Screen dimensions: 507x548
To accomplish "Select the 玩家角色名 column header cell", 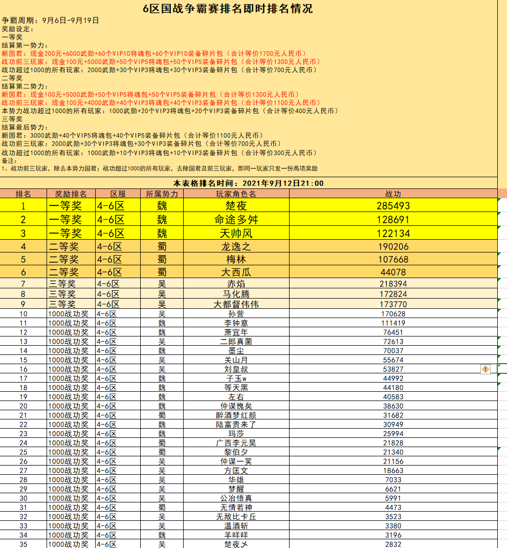I will tap(236, 194).
